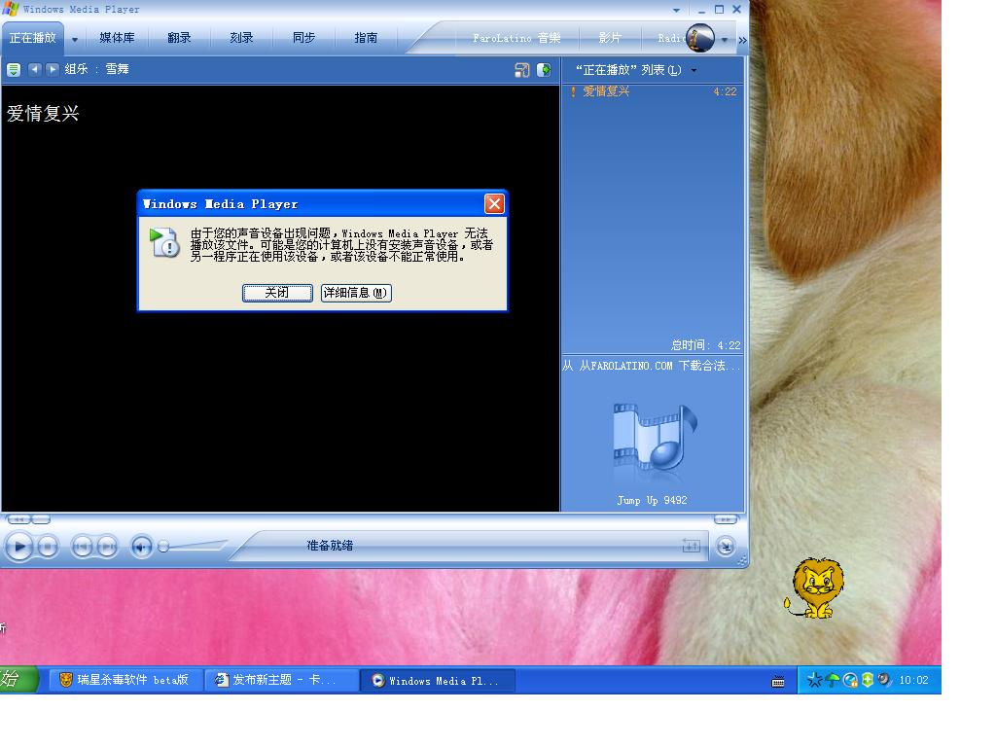Click the volume slider handle

(x=163, y=547)
